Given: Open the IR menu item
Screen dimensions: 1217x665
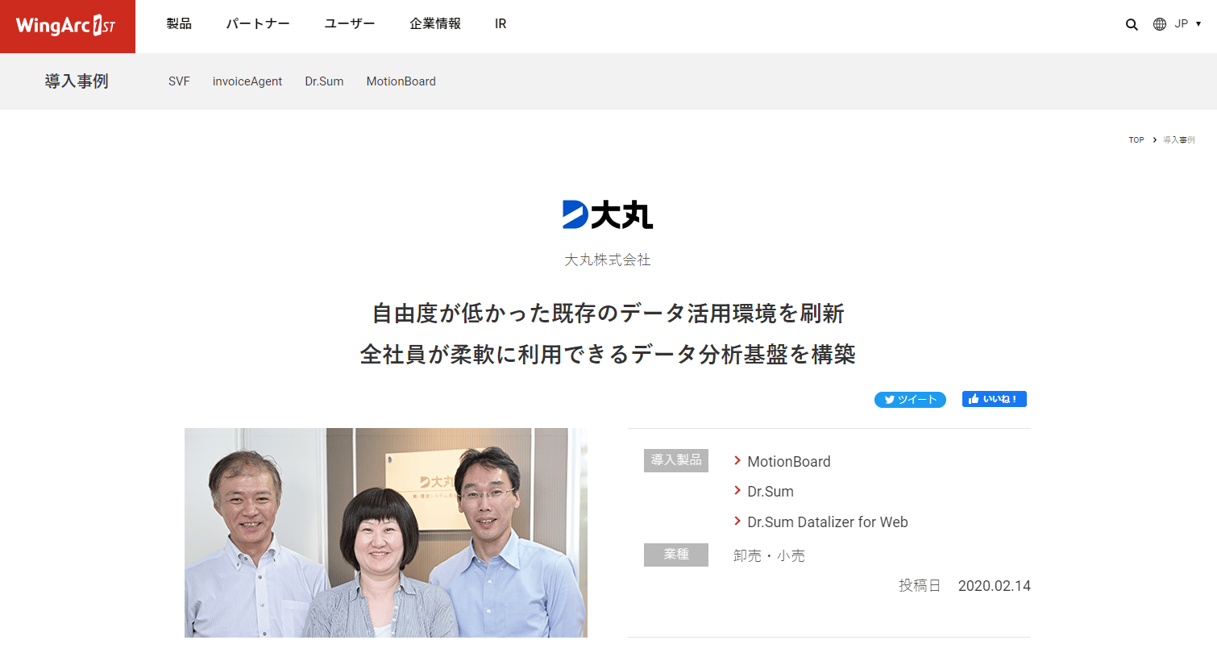Looking at the screenshot, I should [x=501, y=24].
